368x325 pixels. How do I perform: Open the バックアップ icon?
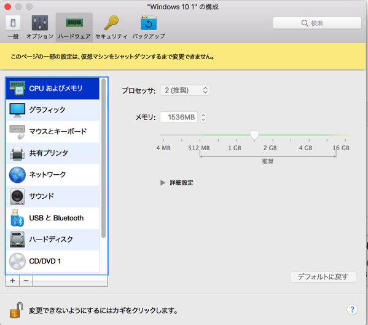coord(149,23)
